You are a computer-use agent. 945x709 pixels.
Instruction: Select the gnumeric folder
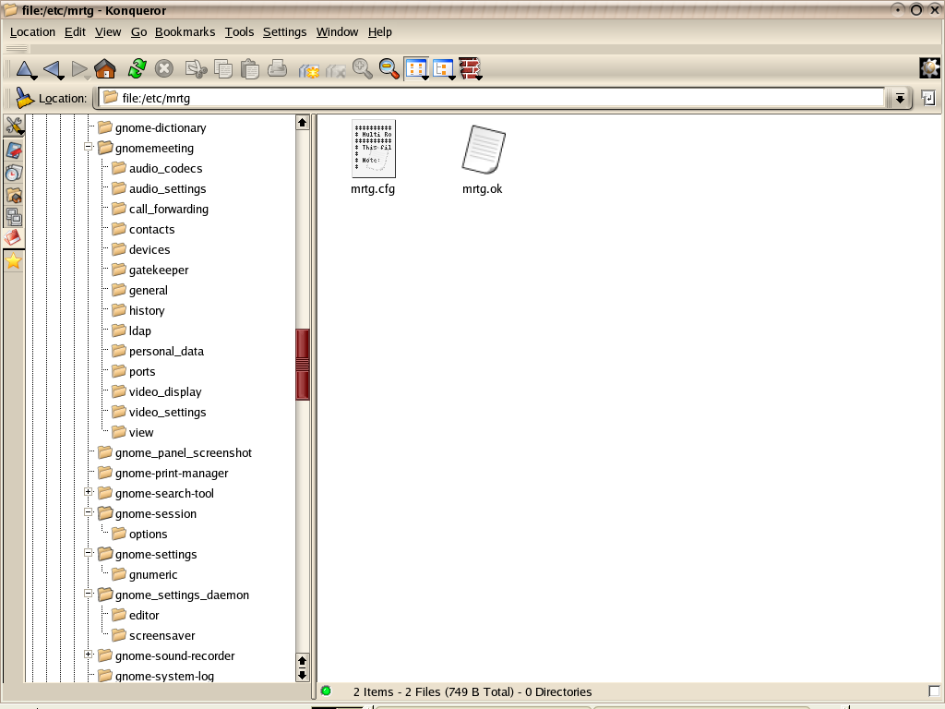pyautogui.click(x=146, y=574)
